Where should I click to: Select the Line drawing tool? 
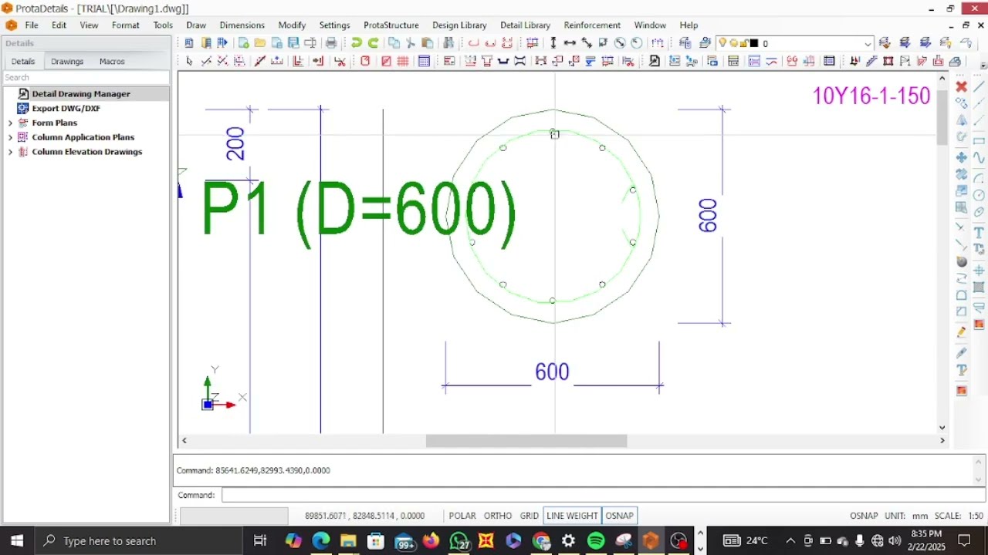point(979,85)
